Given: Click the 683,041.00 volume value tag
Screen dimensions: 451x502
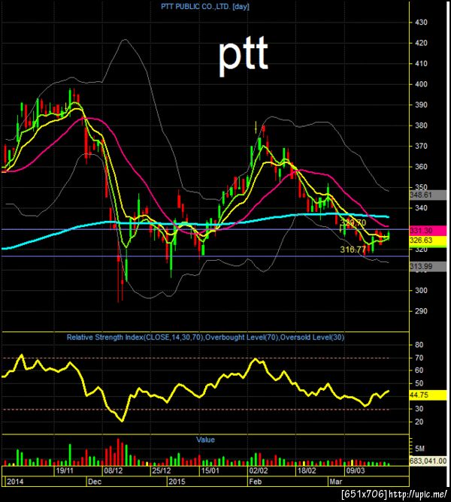Looking at the screenshot, I should pos(428,461).
